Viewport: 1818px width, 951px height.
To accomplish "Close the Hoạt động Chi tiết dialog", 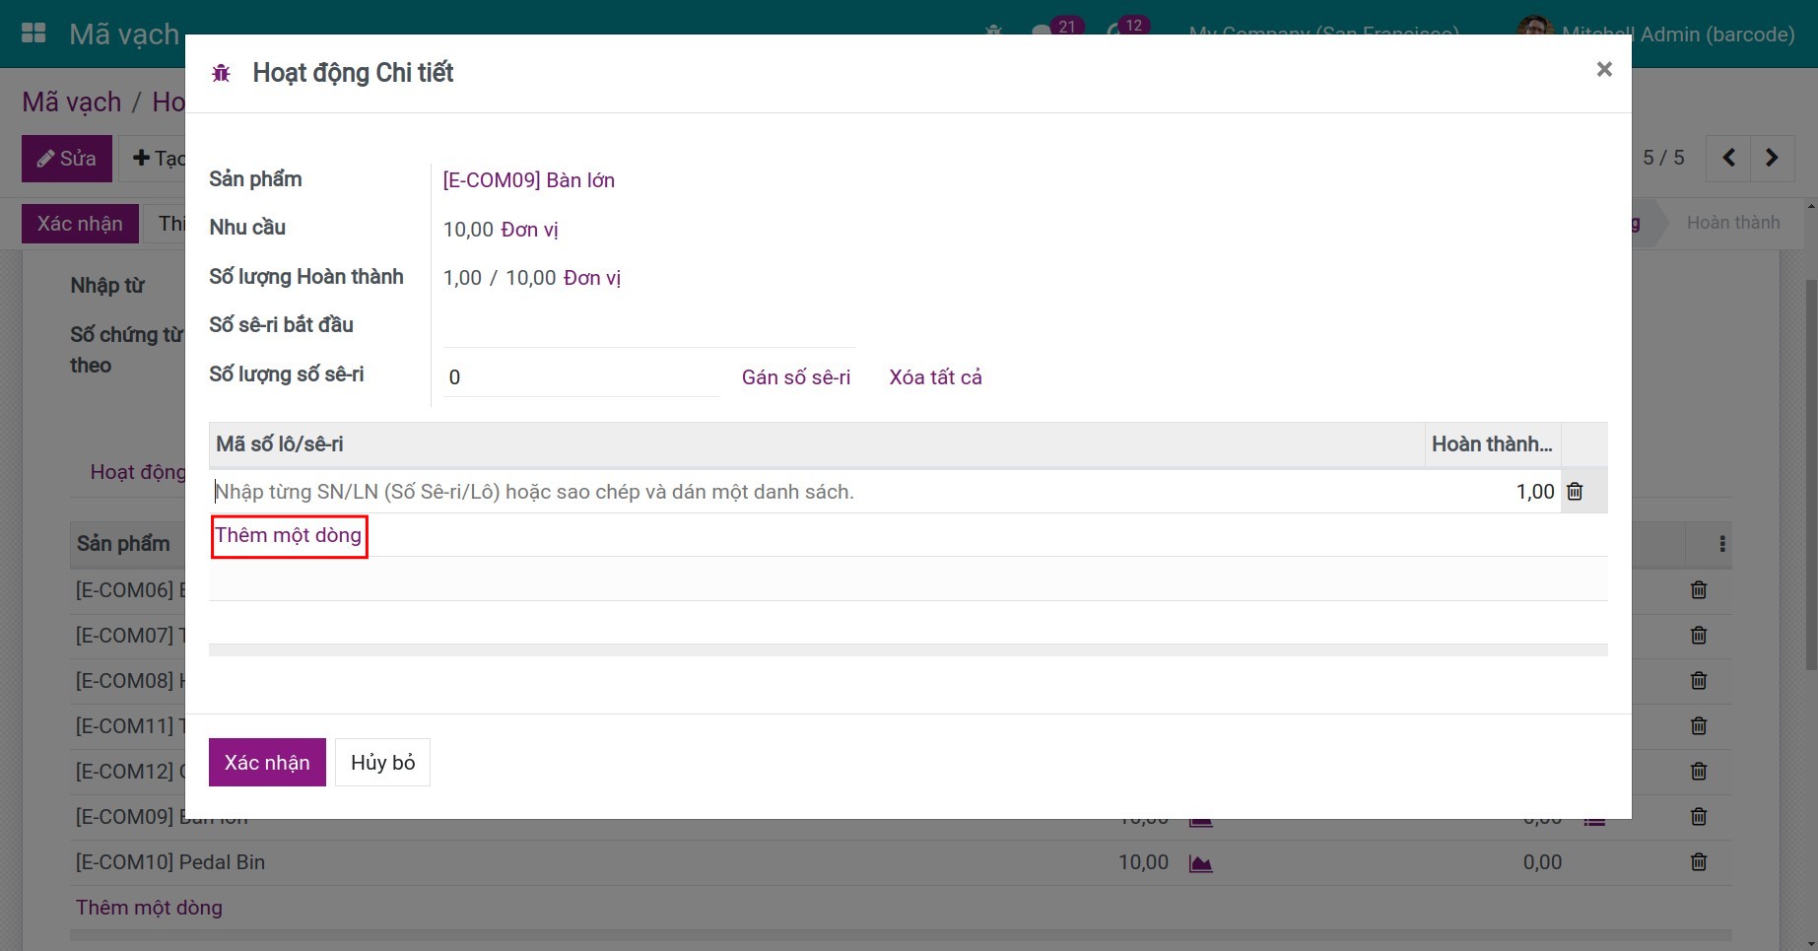I will (x=1604, y=69).
